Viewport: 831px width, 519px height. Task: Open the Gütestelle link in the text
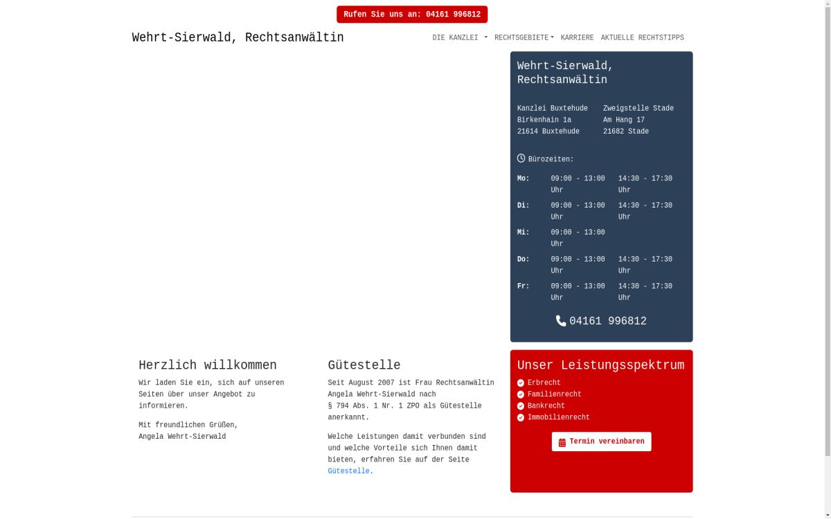pyautogui.click(x=348, y=471)
